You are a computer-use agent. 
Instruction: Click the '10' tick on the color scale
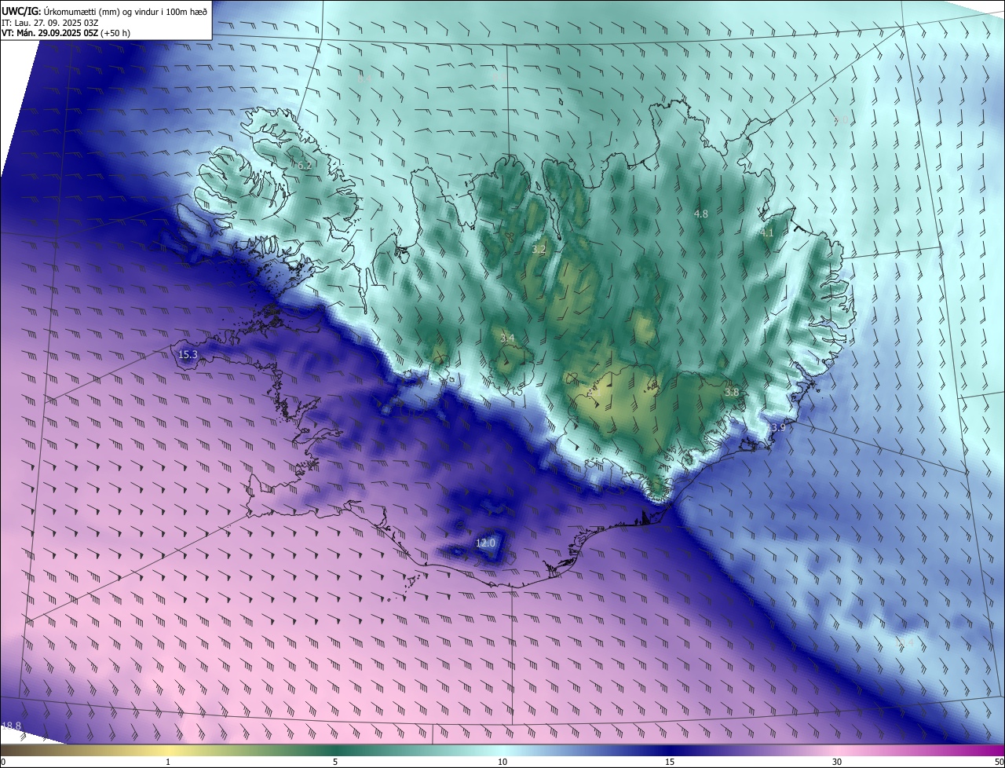[502, 762]
